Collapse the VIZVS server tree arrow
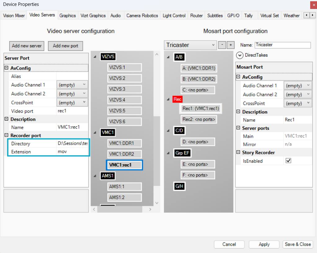The height and width of the screenshot is (253, 317). [95, 57]
